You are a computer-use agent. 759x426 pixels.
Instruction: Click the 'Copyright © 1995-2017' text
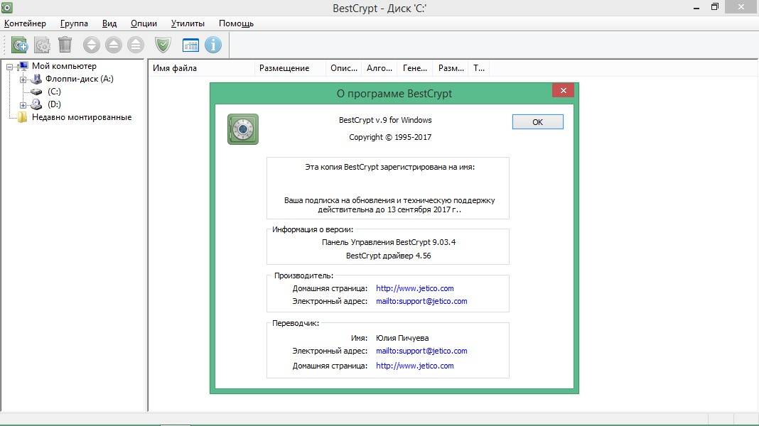pyautogui.click(x=390, y=137)
